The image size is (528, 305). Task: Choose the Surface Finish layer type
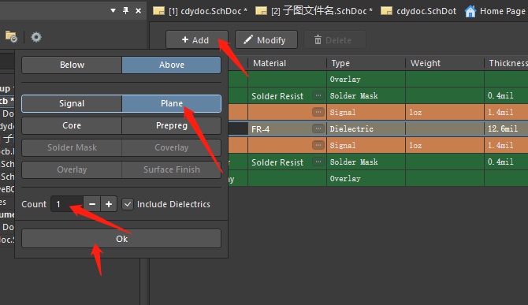(171, 169)
